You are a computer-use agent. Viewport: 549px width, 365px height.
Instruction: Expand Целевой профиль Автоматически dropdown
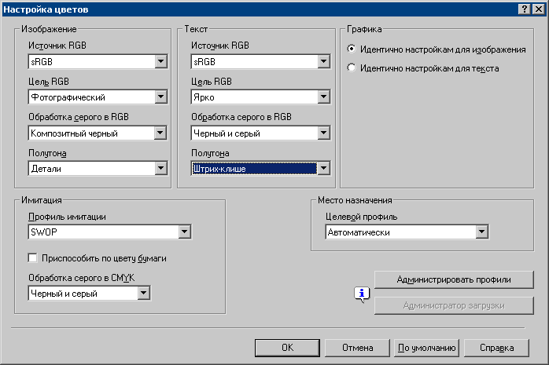pyautogui.click(x=407, y=232)
